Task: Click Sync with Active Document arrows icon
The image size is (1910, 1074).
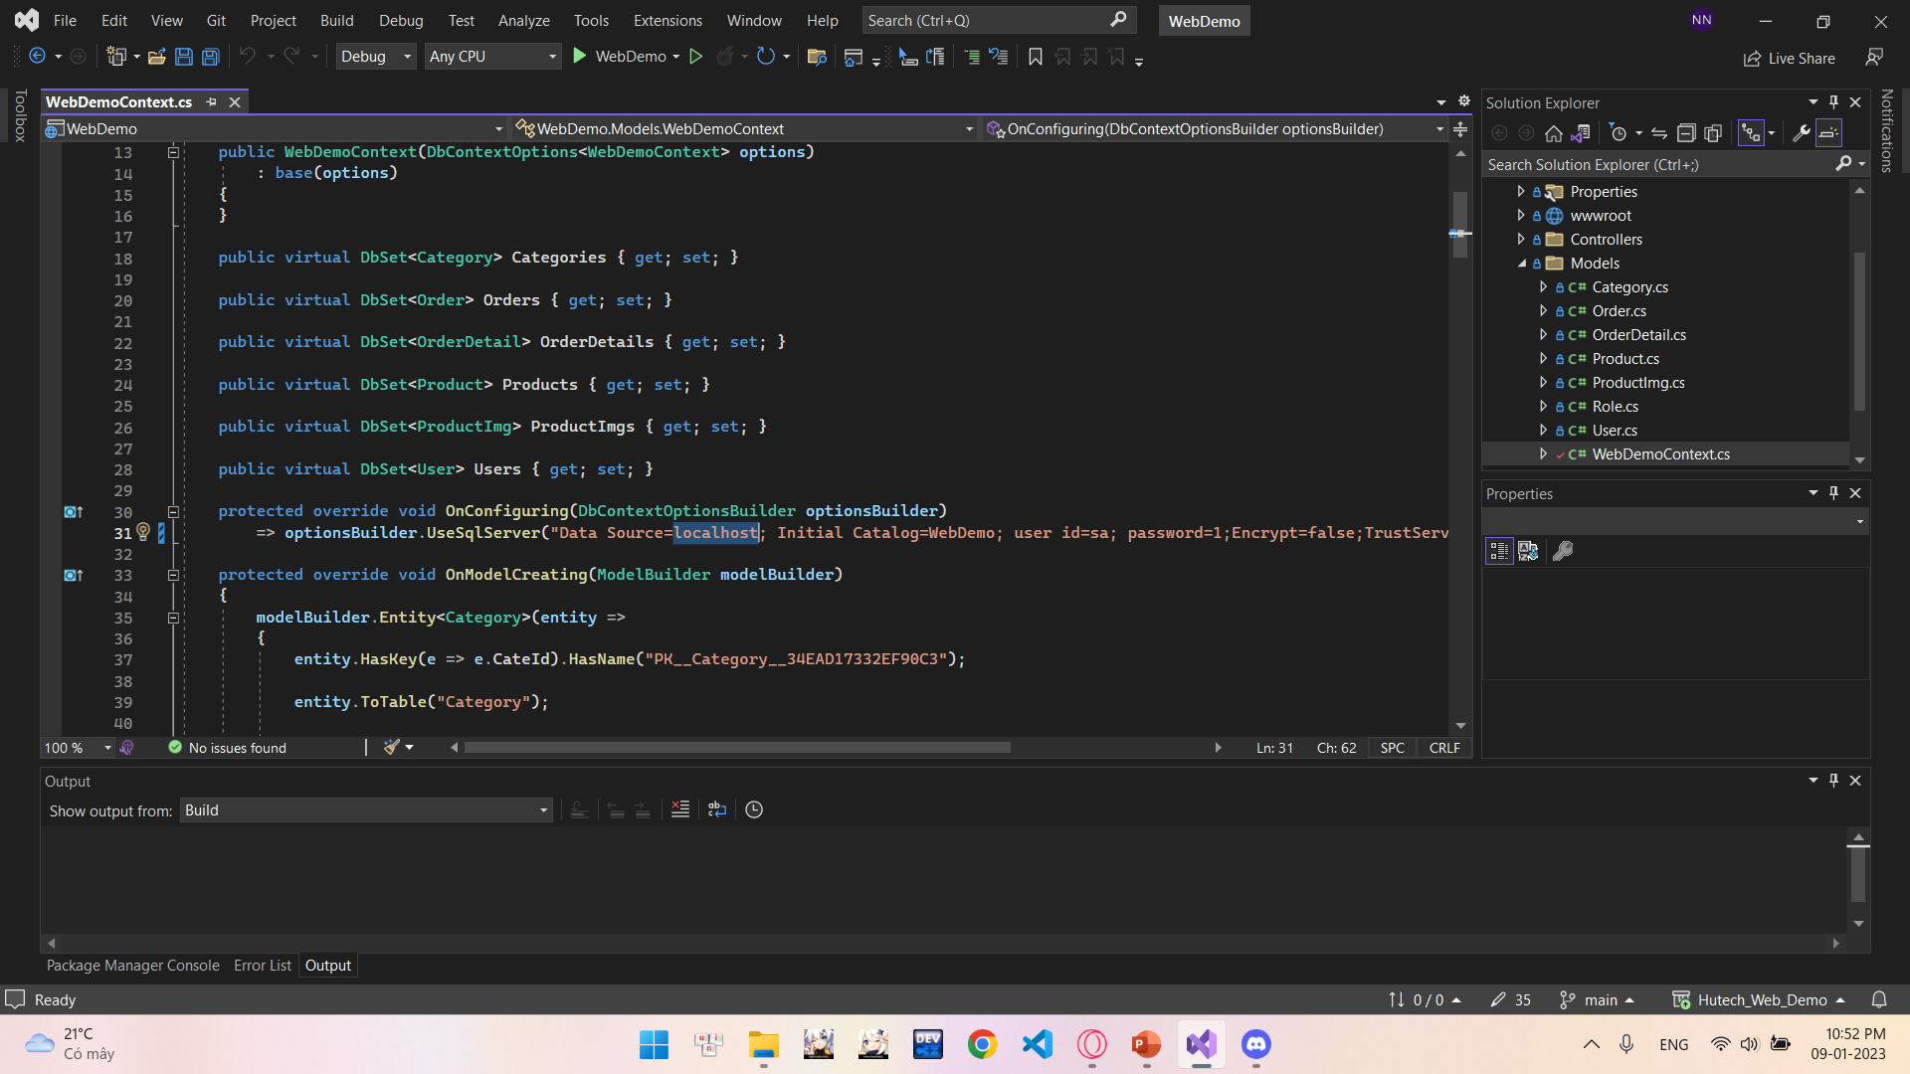Action: pos(1659,133)
